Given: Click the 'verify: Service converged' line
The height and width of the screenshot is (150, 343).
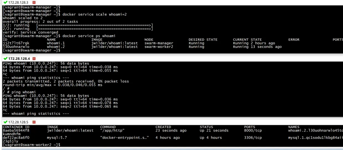Looking at the screenshot, I should [x=30, y=32].
